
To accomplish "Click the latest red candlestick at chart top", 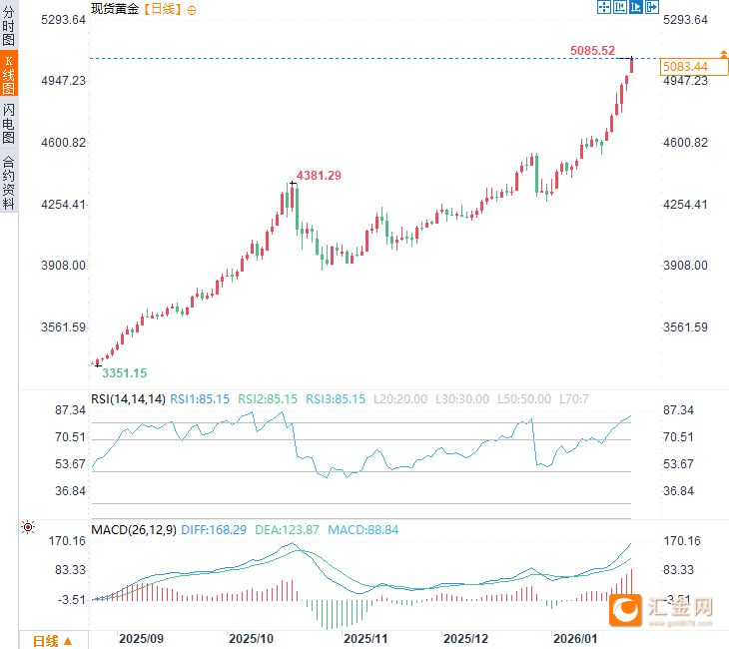I will tap(631, 65).
